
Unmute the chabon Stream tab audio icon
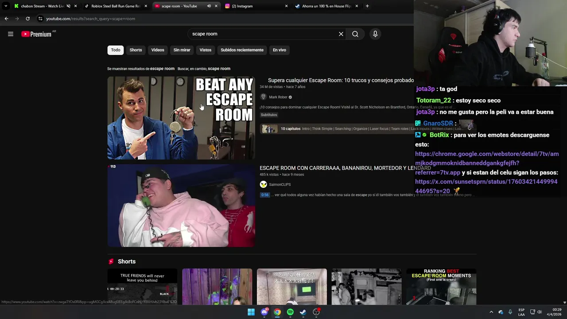coord(68,6)
